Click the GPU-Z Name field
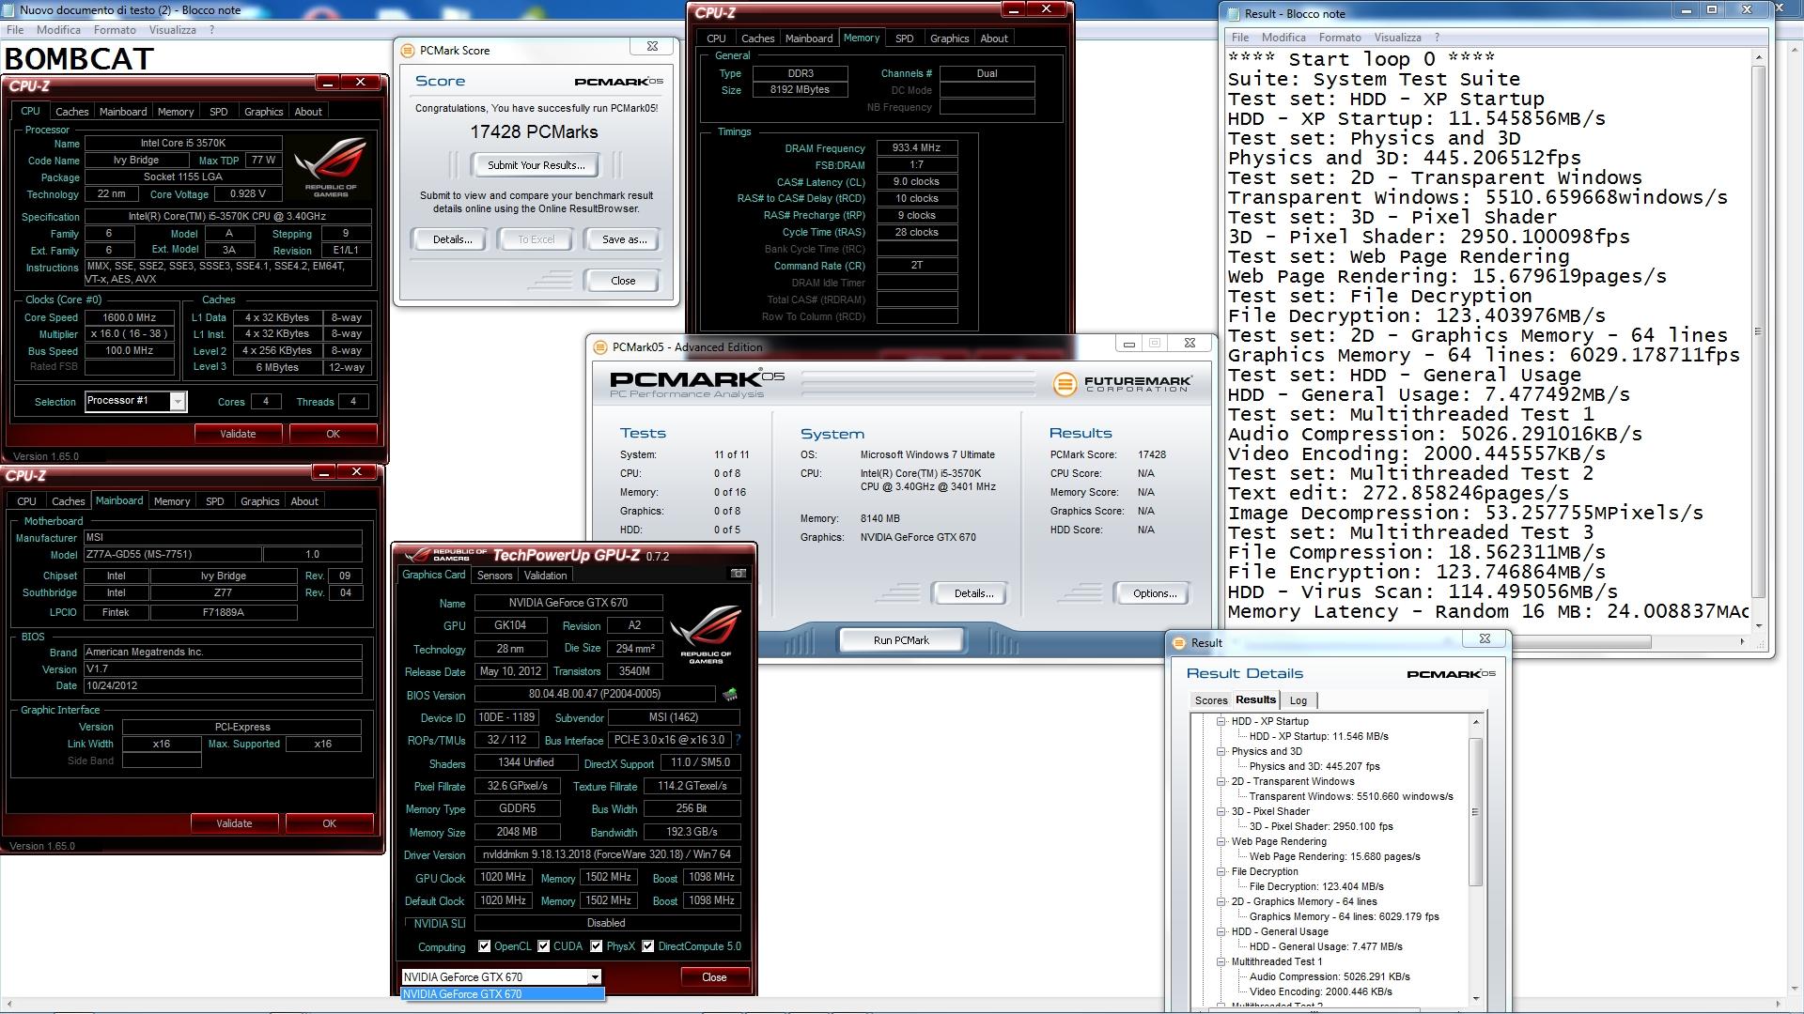 (568, 603)
